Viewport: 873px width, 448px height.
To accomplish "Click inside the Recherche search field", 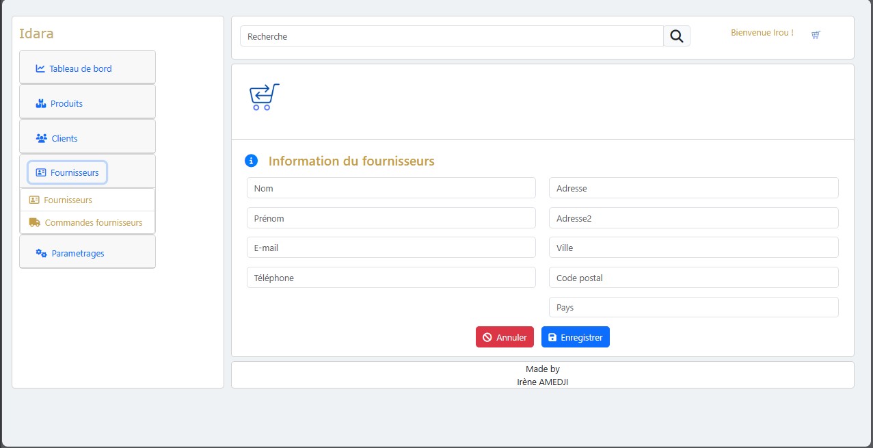I will pos(451,36).
